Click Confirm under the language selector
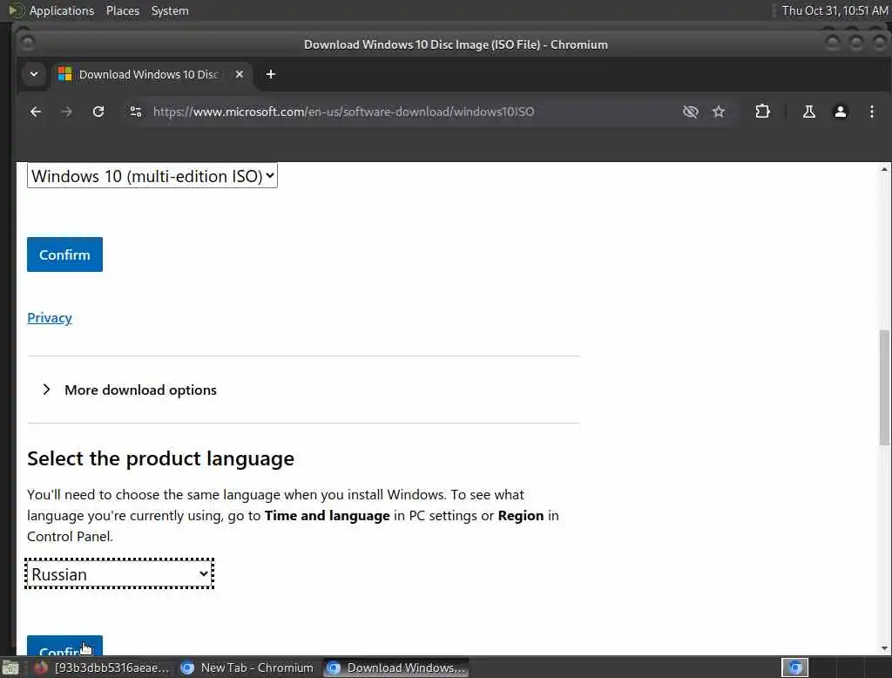This screenshot has height=678, width=892. pyautogui.click(x=64, y=645)
